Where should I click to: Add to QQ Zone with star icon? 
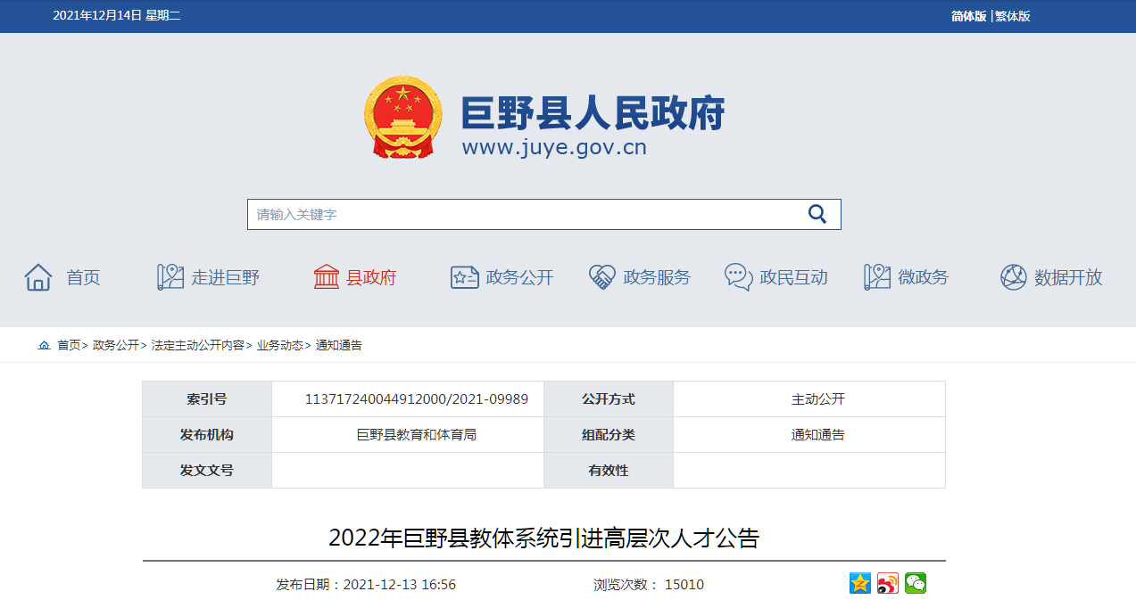[x=859, y=584]
